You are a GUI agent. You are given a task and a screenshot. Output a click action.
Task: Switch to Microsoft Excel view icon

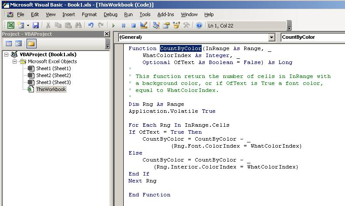[11, 25]
